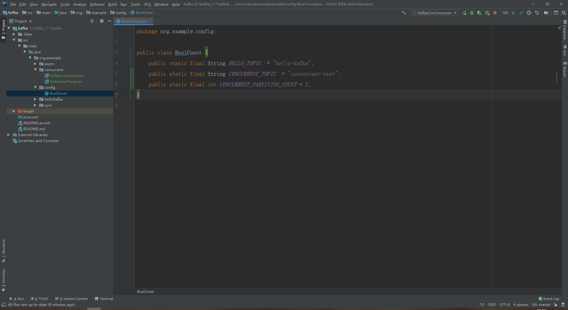This screenshot has width=568, height=310.
Task: Toggle the 1: Project tool window button
Action: point(3,29)
